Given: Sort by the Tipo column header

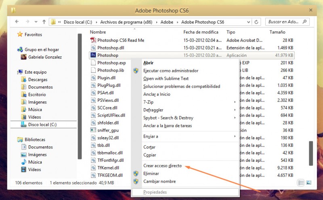Looking at the screenshot, I should pos(231,32).
